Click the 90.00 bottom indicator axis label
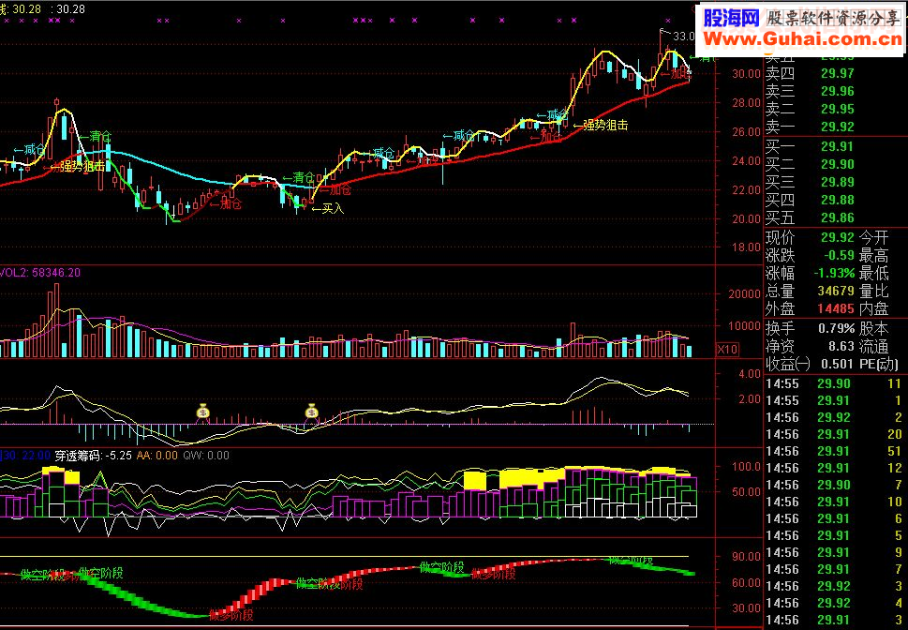Screen dimensions: 908x630 746,556
